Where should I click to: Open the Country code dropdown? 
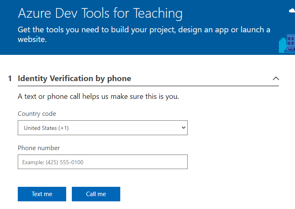click(103, 128)
